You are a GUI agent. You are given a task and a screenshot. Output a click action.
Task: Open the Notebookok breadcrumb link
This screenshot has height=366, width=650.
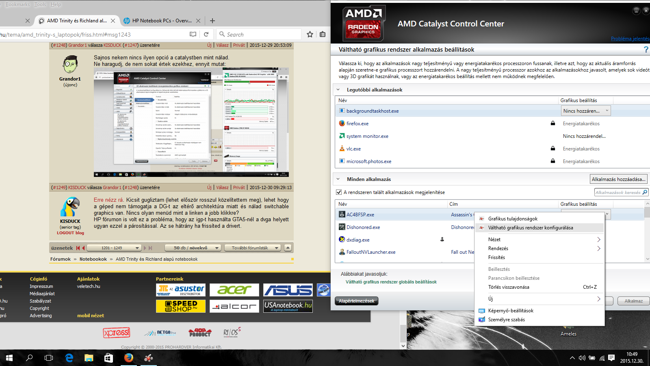(93, 259)
